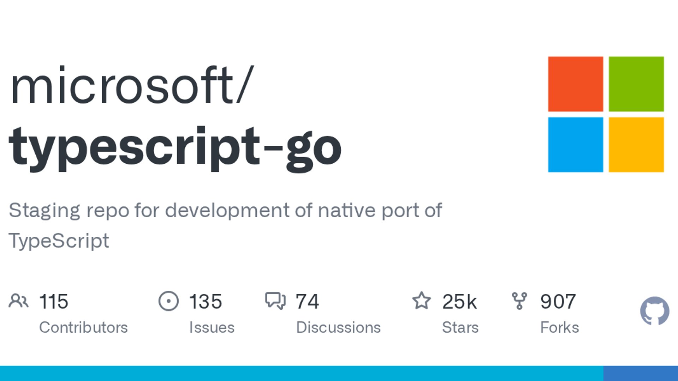The width and height of the screenshot is (678, 381).
Task: Click the 907 Forks count
Action: (558, 302)
